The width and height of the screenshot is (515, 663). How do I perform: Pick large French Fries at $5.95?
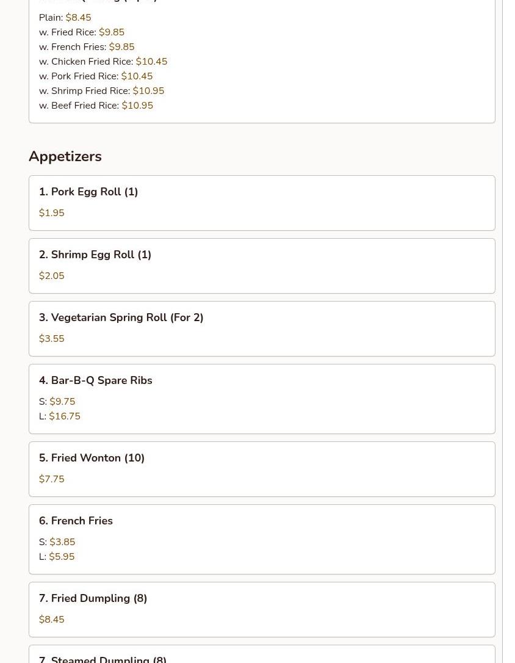(57, 556)
